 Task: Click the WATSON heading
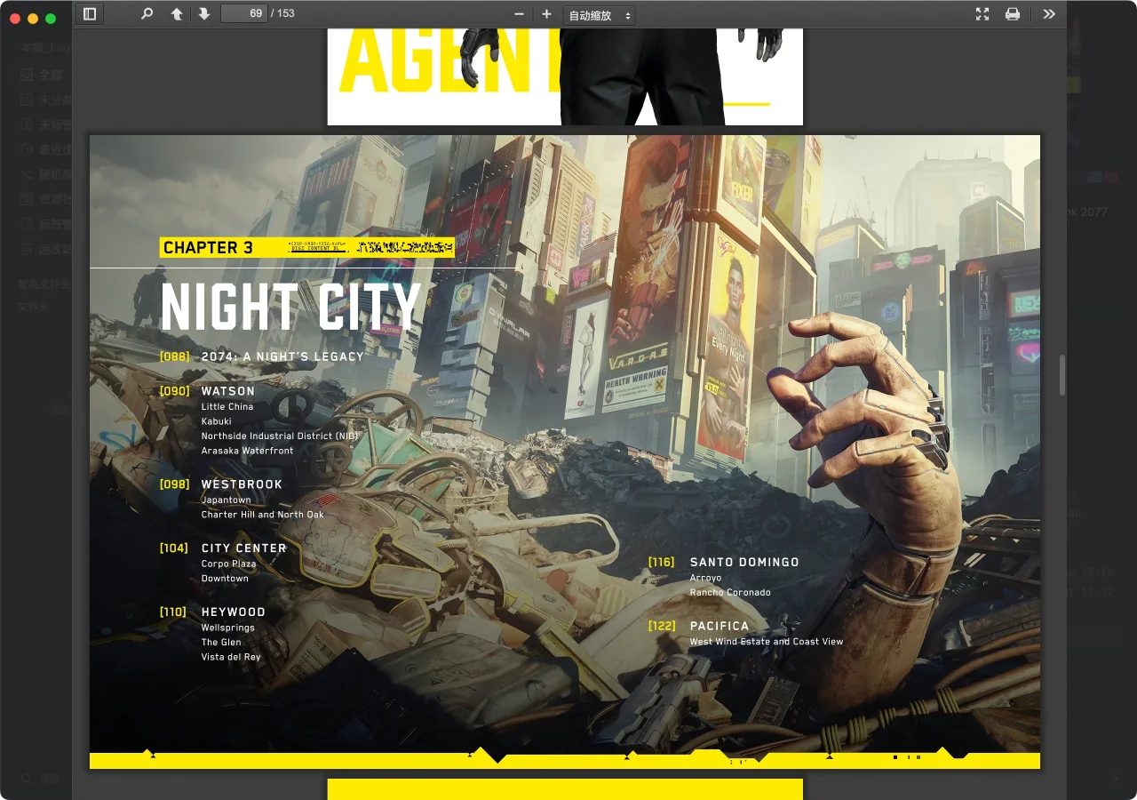227,391
